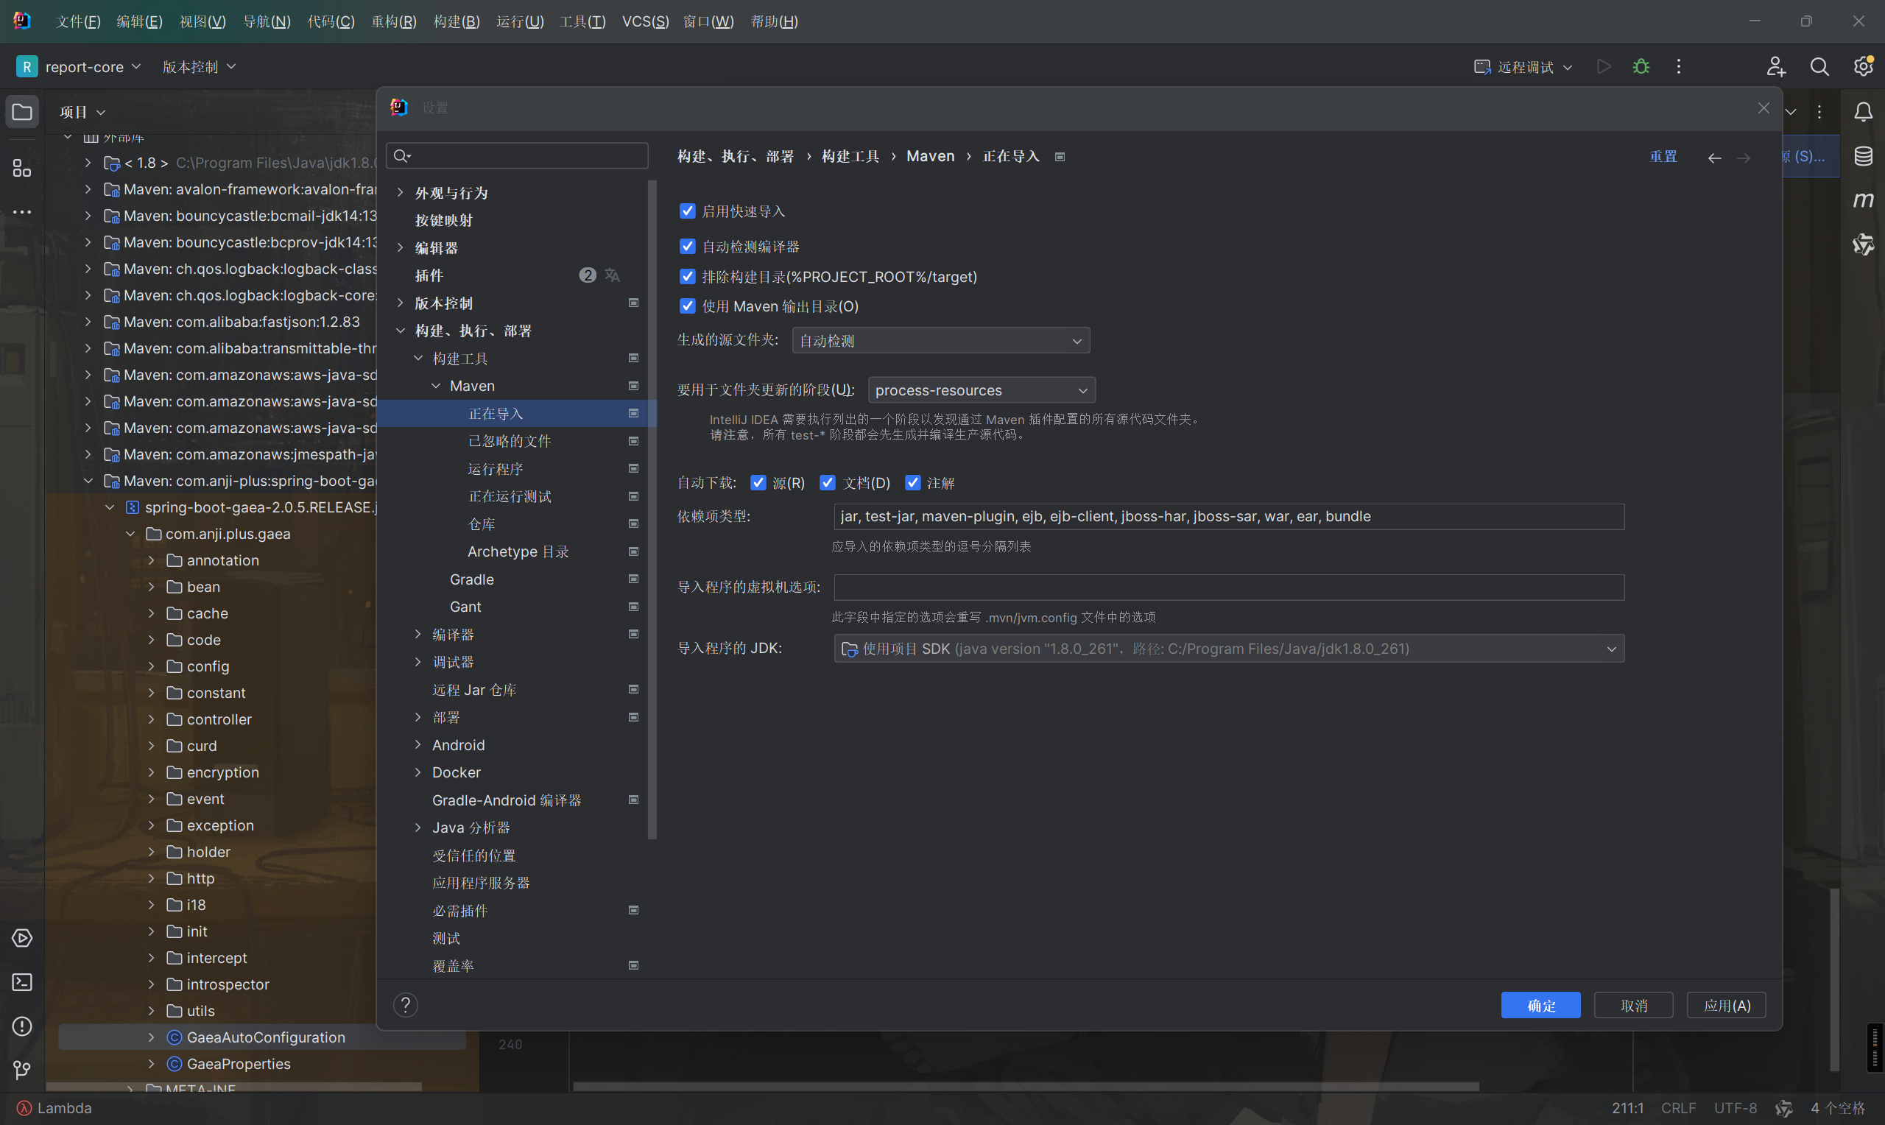Screen dimensions: 1885x1125
Task: Open the Notifications bell icon
Action: [1863, 112]
